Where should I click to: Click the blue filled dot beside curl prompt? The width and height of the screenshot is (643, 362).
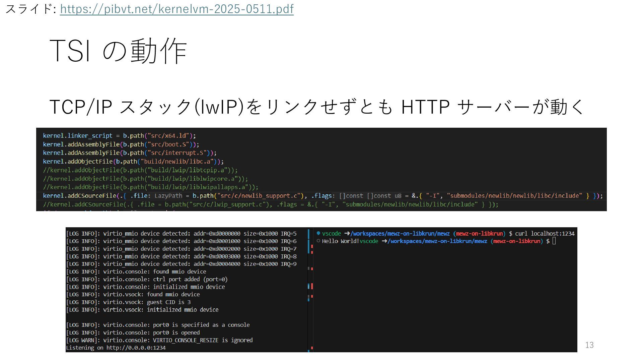pyautogui.click(x=318, y=233)
